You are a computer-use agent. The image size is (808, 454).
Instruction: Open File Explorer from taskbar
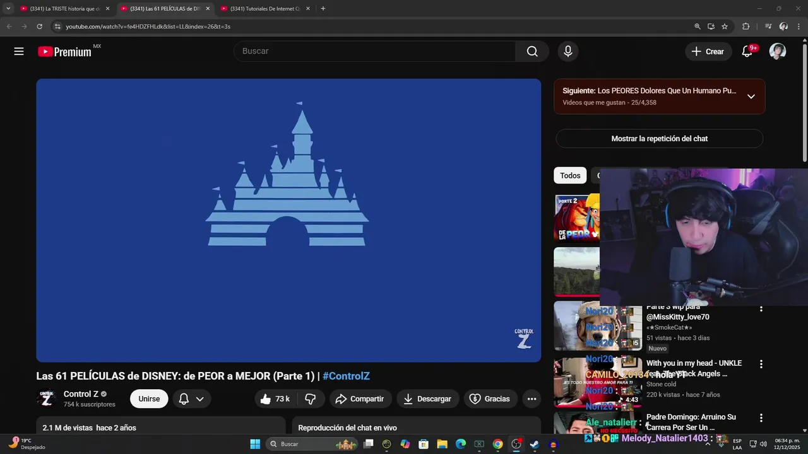pos(442,444)
